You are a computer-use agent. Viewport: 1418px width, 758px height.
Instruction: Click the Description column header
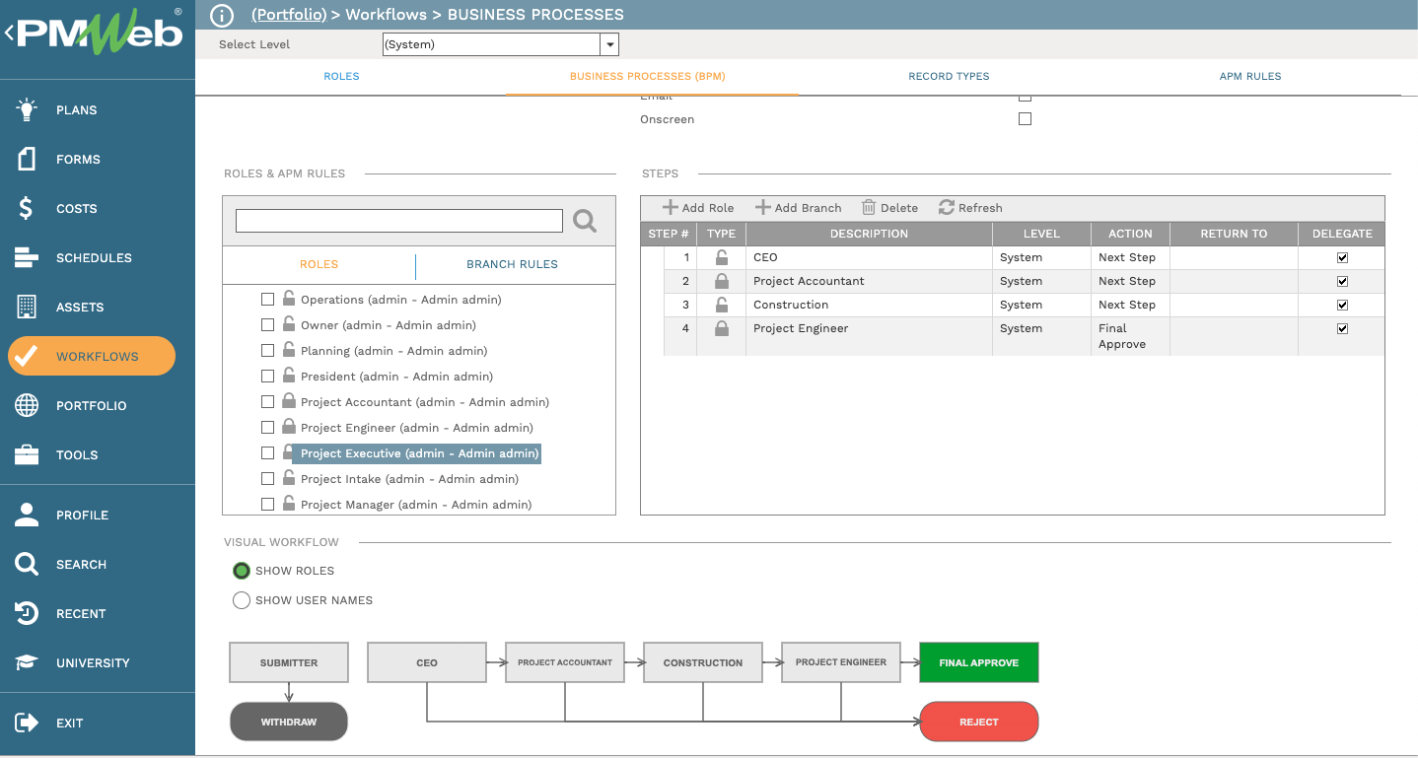(869, 234)
